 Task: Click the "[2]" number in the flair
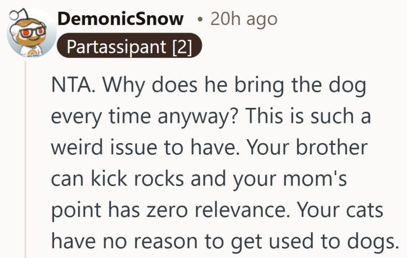[181, 46]
